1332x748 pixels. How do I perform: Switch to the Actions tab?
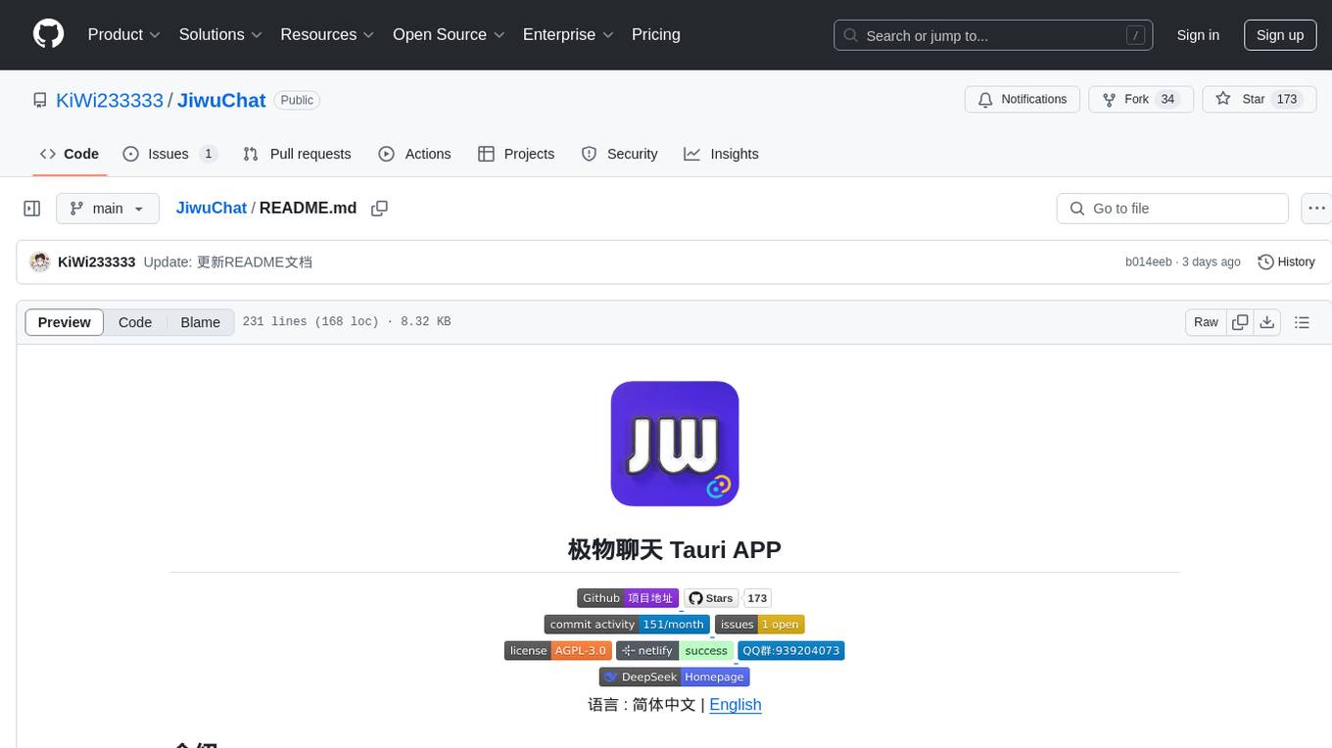click(414, 154)
